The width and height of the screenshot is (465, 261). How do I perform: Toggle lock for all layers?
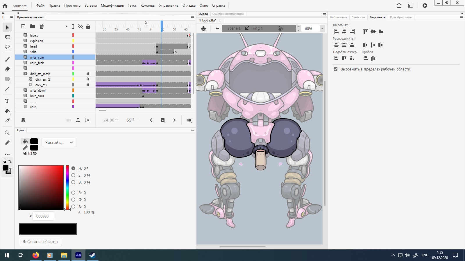88,26
